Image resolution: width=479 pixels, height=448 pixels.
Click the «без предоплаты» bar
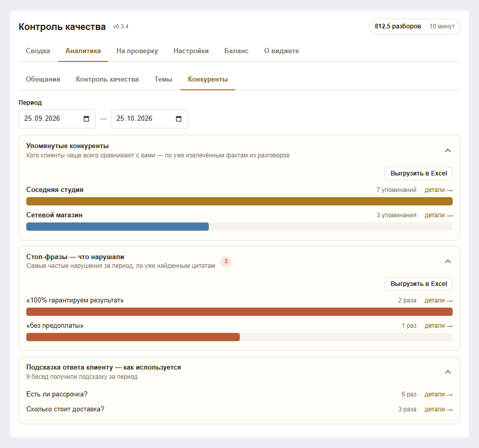[239, 337]
